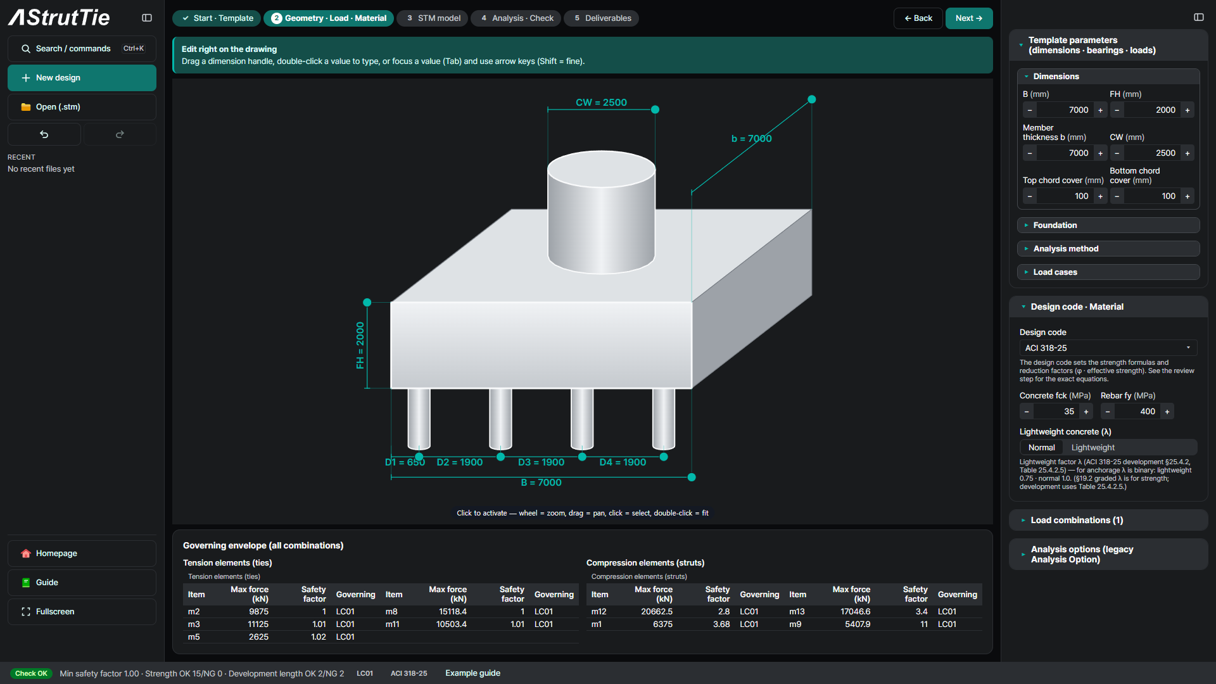Open Analysis · Check step
1216x684 pixels.
pyautogui.click(x=516, y=18)
